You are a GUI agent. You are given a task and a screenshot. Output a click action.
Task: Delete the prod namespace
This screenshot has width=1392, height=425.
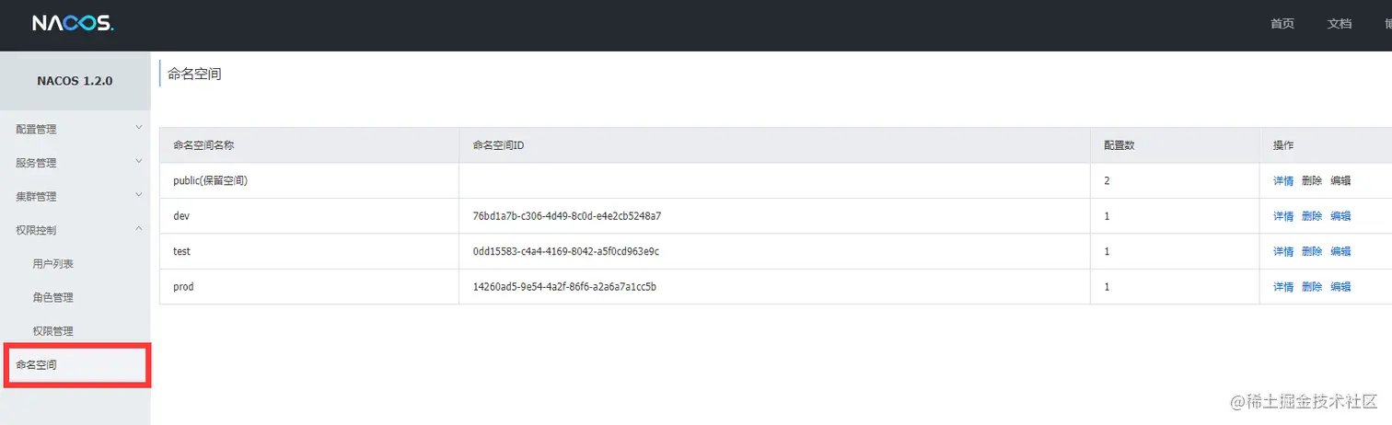click(1312, 287)
